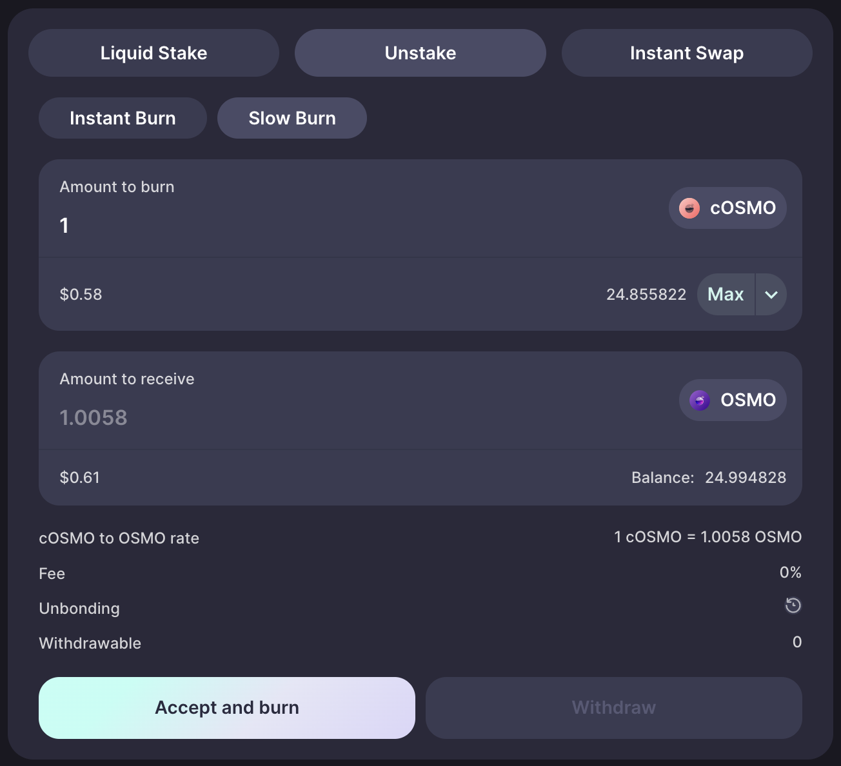Choose the Slow Burn mode
Image resolution: width=841 pixels, height=766 pixels.
point(292,118)
